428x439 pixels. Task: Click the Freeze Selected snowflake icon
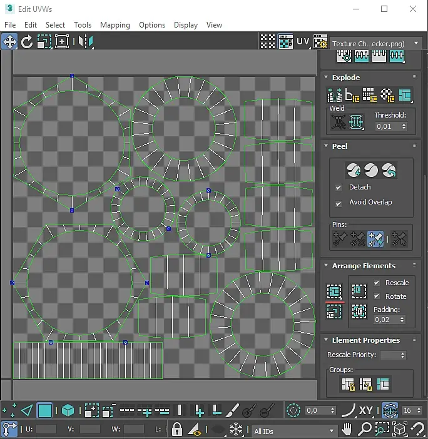236,429
